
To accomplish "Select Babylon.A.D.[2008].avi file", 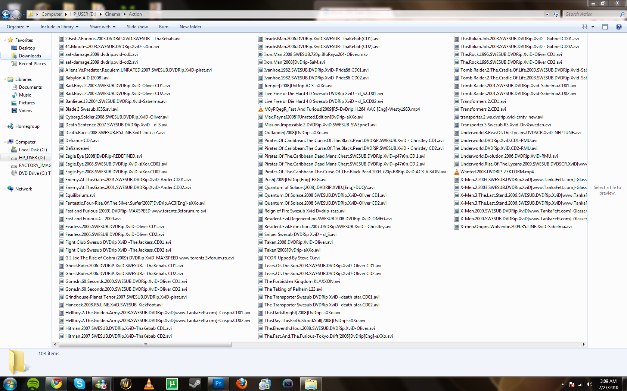I will tap(87, 78).
